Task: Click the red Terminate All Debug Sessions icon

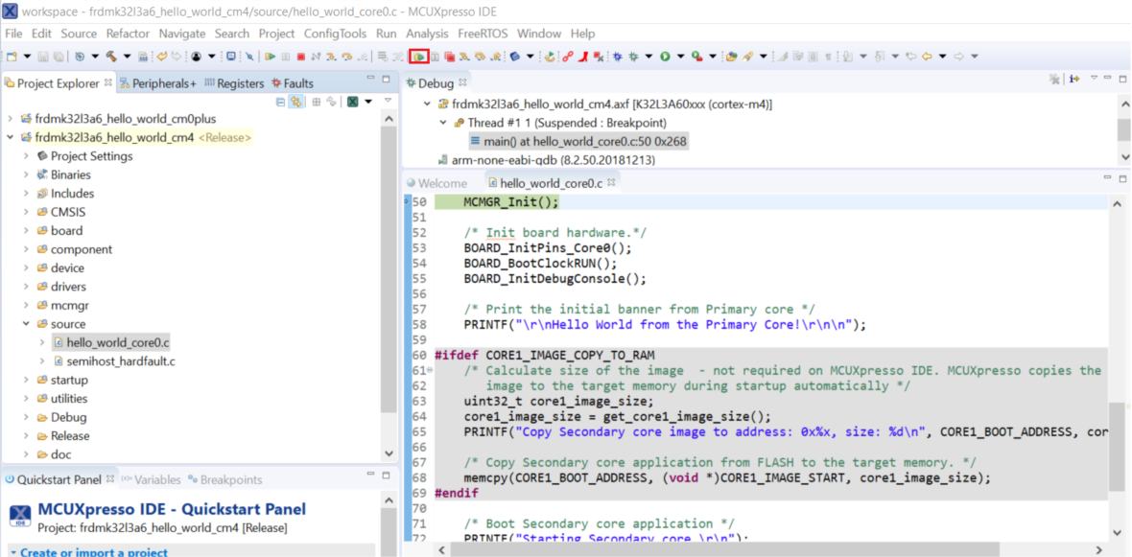Action: (x=449, y=57)
